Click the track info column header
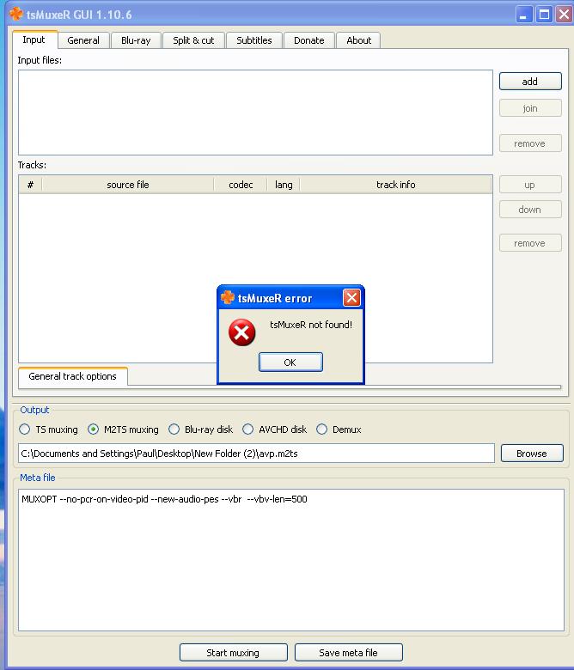574x670 pixels. tap(396, 185)
